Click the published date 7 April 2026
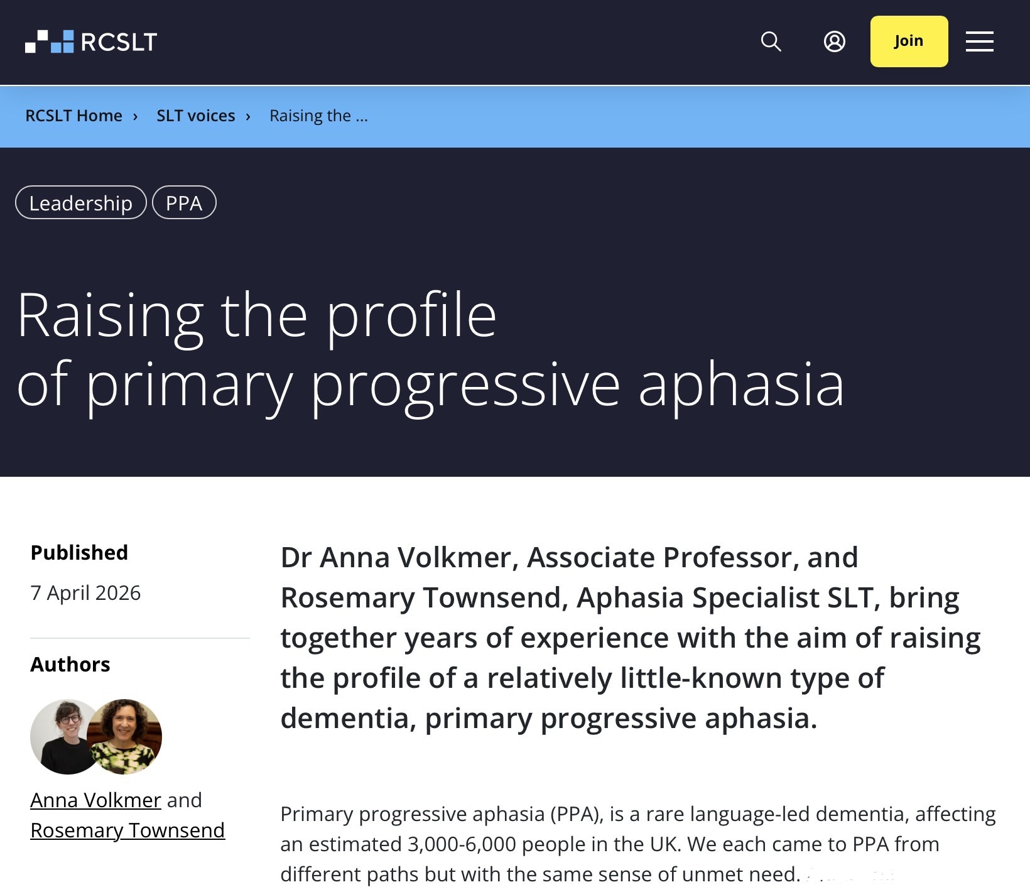The width and height of the screenshot is (1030, 892). [x=85, y=593]
